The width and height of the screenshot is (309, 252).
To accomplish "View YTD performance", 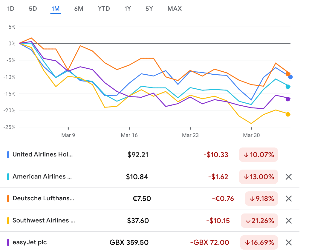I will [104, 9].
